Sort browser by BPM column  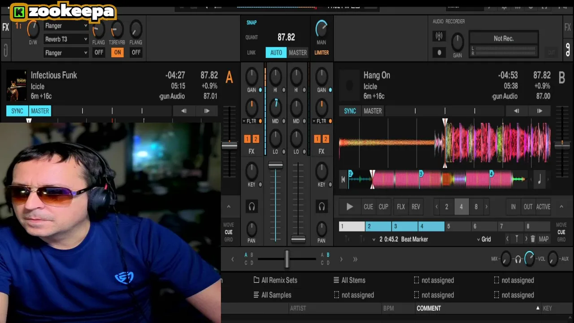388,308
